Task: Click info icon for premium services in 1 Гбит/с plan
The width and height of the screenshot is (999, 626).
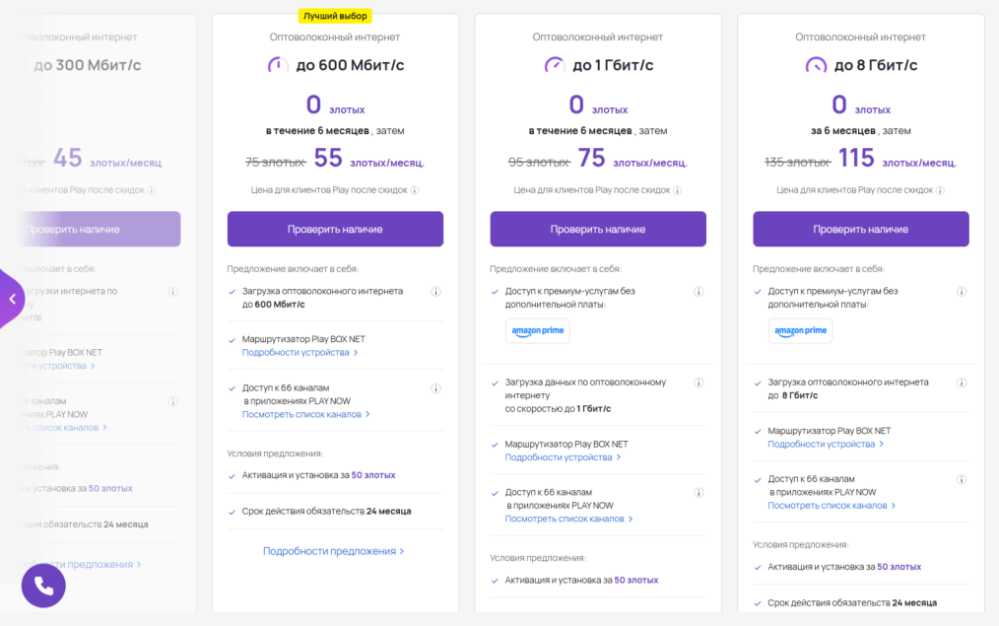Action: click(699, 292)
